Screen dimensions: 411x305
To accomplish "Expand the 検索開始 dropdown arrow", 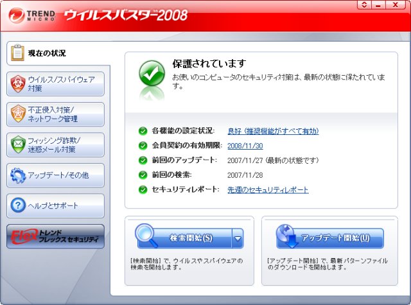I will pyautogui.click(x=238, y=238).
